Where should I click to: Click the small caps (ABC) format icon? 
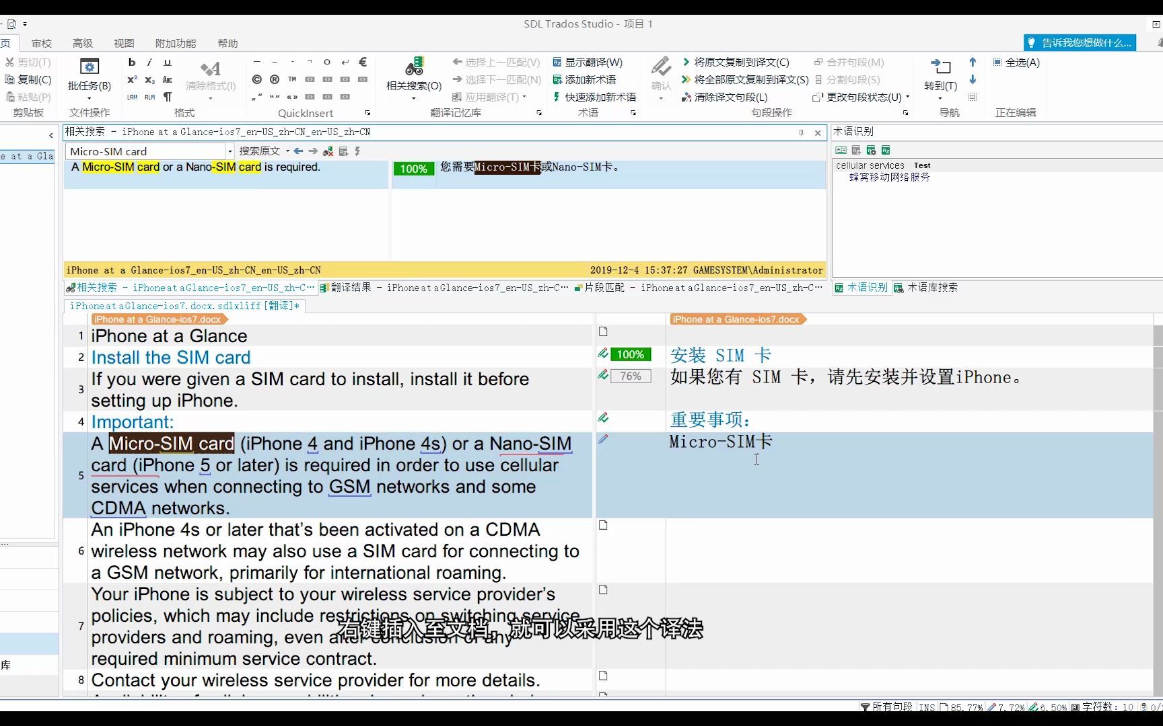[168, 79]
